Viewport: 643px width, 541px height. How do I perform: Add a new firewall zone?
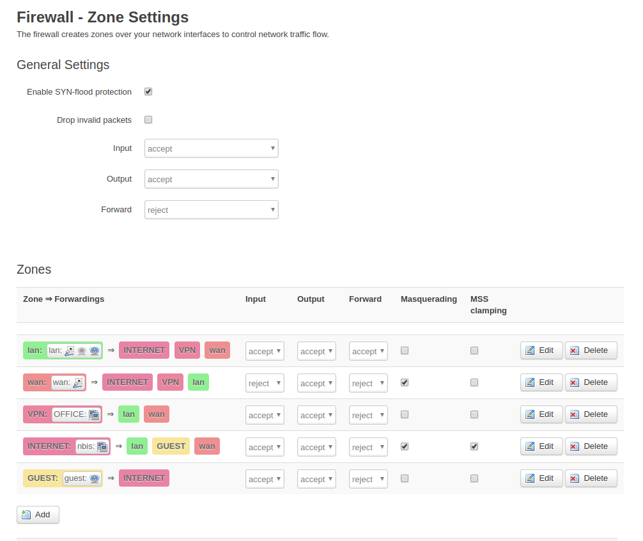click(38, 515)
